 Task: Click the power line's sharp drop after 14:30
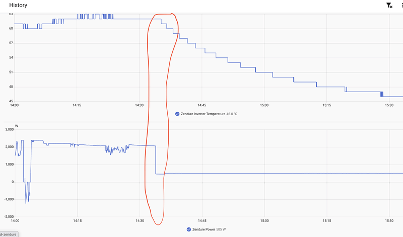point(156,160)
